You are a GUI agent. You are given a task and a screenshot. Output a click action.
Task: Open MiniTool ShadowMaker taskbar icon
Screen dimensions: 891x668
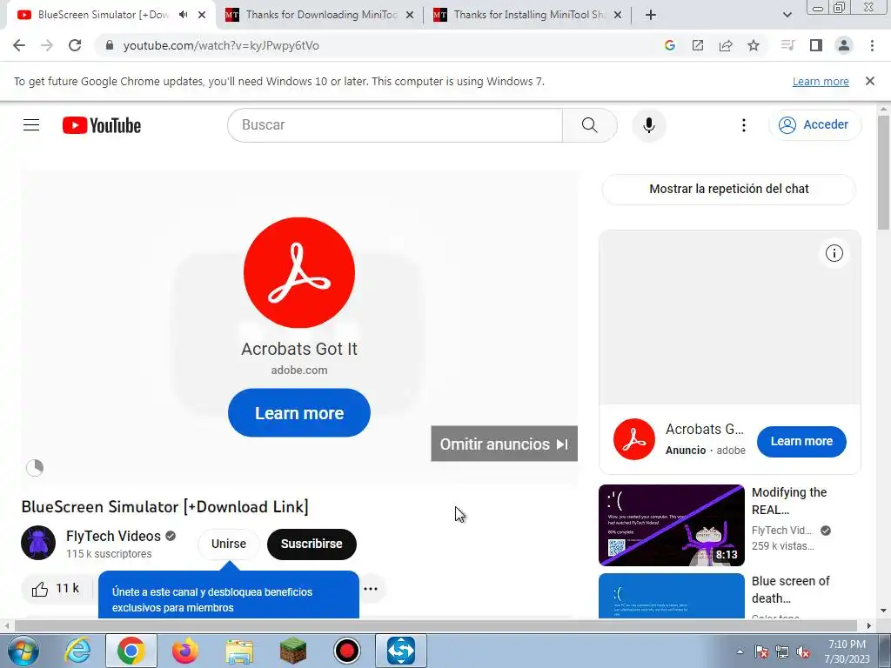[400, 651]
